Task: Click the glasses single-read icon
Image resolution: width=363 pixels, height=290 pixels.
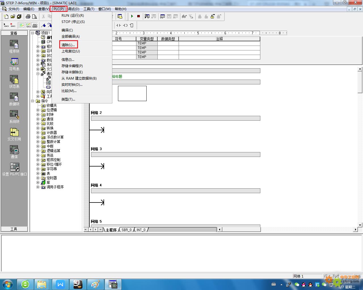Action: point(184,16)
